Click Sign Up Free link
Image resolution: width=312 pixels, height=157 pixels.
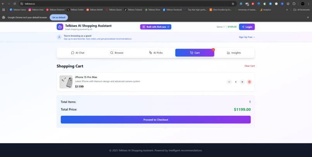247,37
